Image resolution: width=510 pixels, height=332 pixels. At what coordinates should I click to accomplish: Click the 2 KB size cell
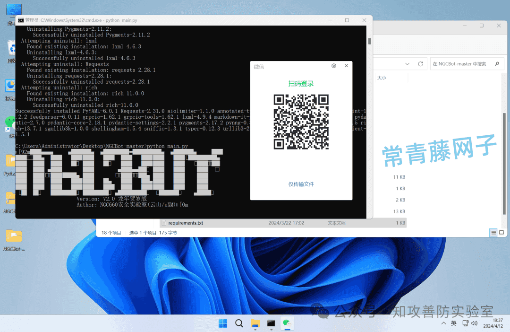[400, 200]
